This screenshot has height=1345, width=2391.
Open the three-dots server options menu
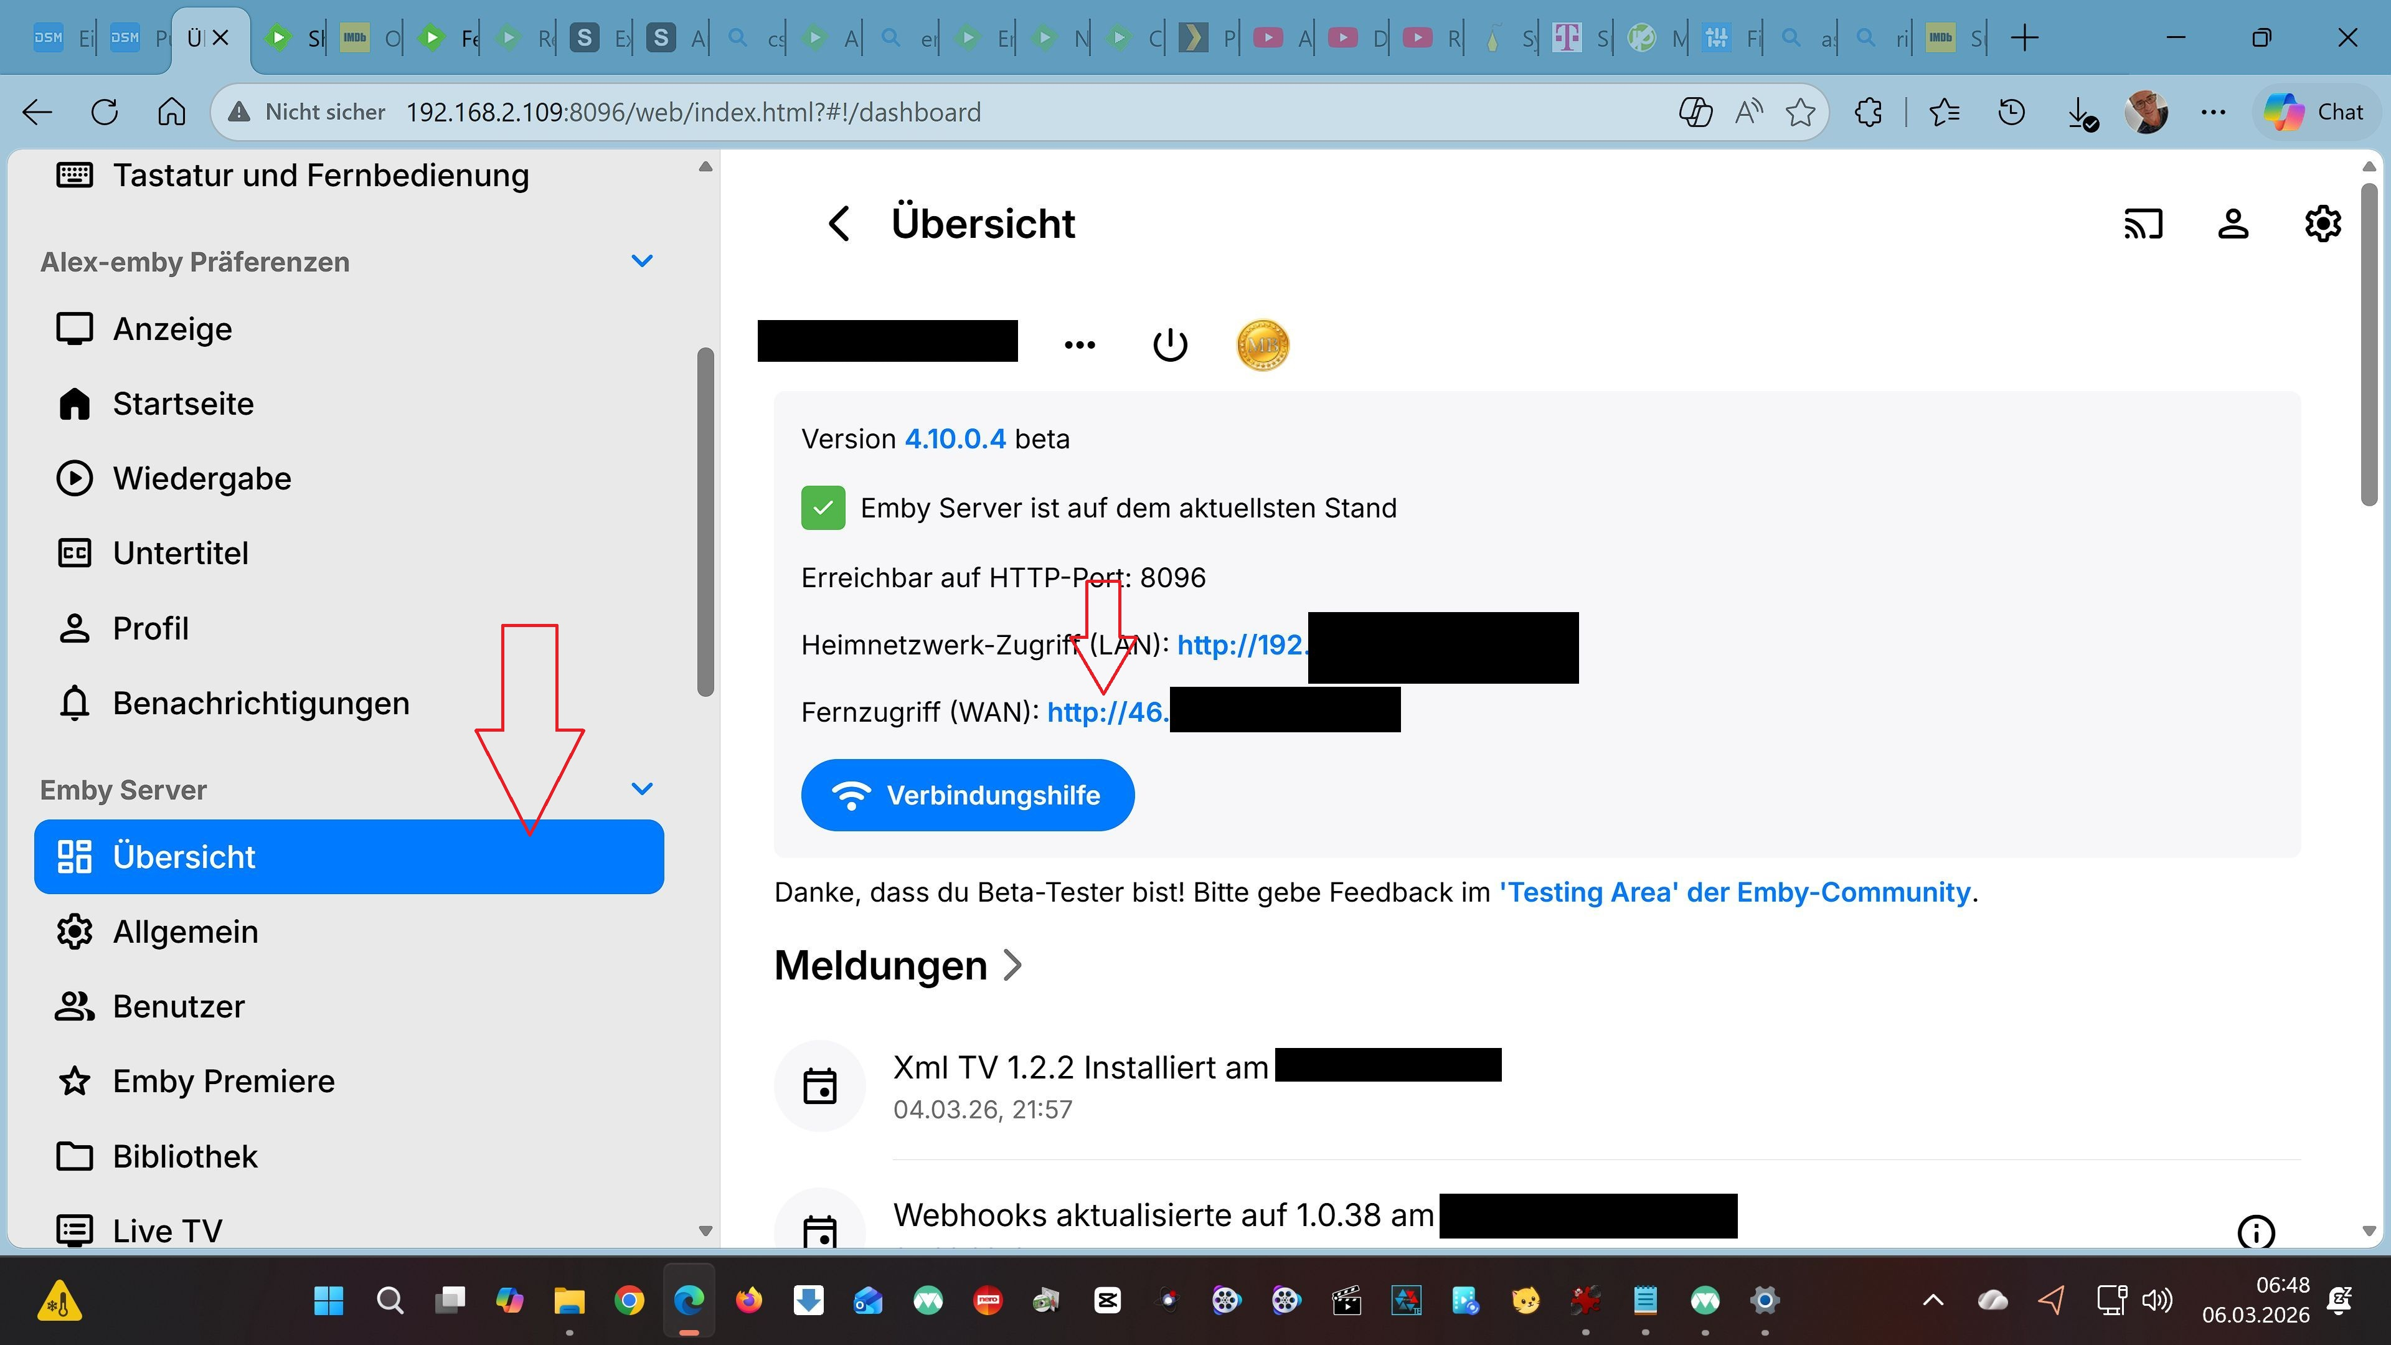tap(1080, 344)
